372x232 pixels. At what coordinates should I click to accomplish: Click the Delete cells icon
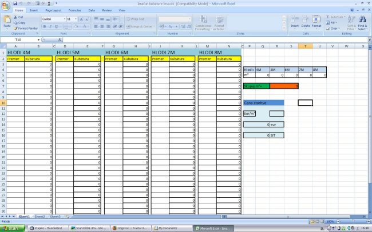pos(306,21)
